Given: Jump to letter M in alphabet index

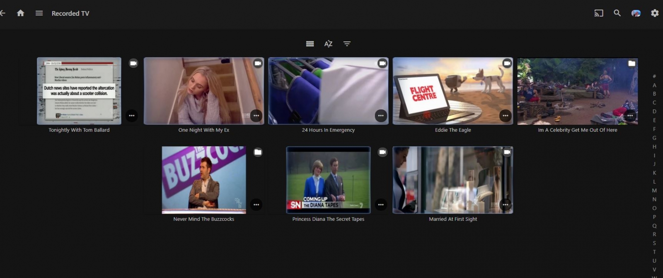Looking at the screenshot, I should (x=654, y=191).
